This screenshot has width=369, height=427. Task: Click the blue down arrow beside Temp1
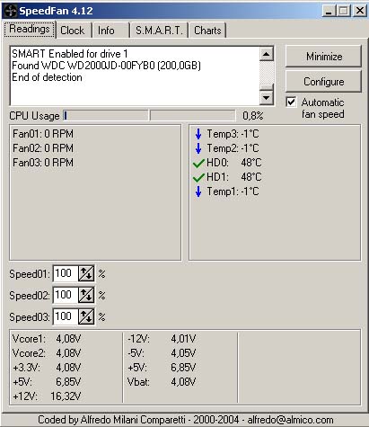click(198, 191)
